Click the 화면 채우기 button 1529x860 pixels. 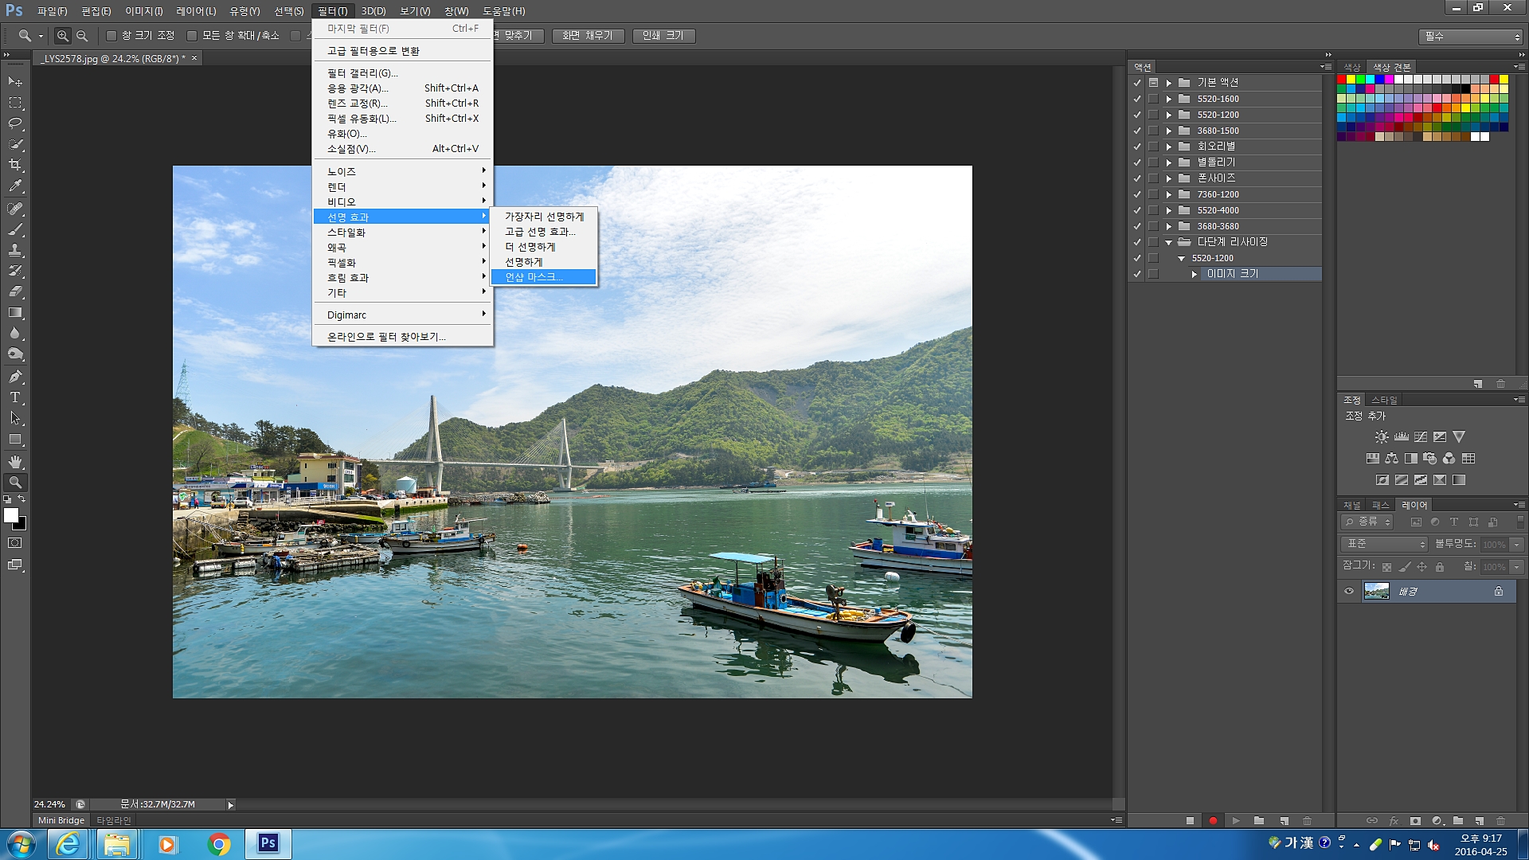(x=588, y=36)
